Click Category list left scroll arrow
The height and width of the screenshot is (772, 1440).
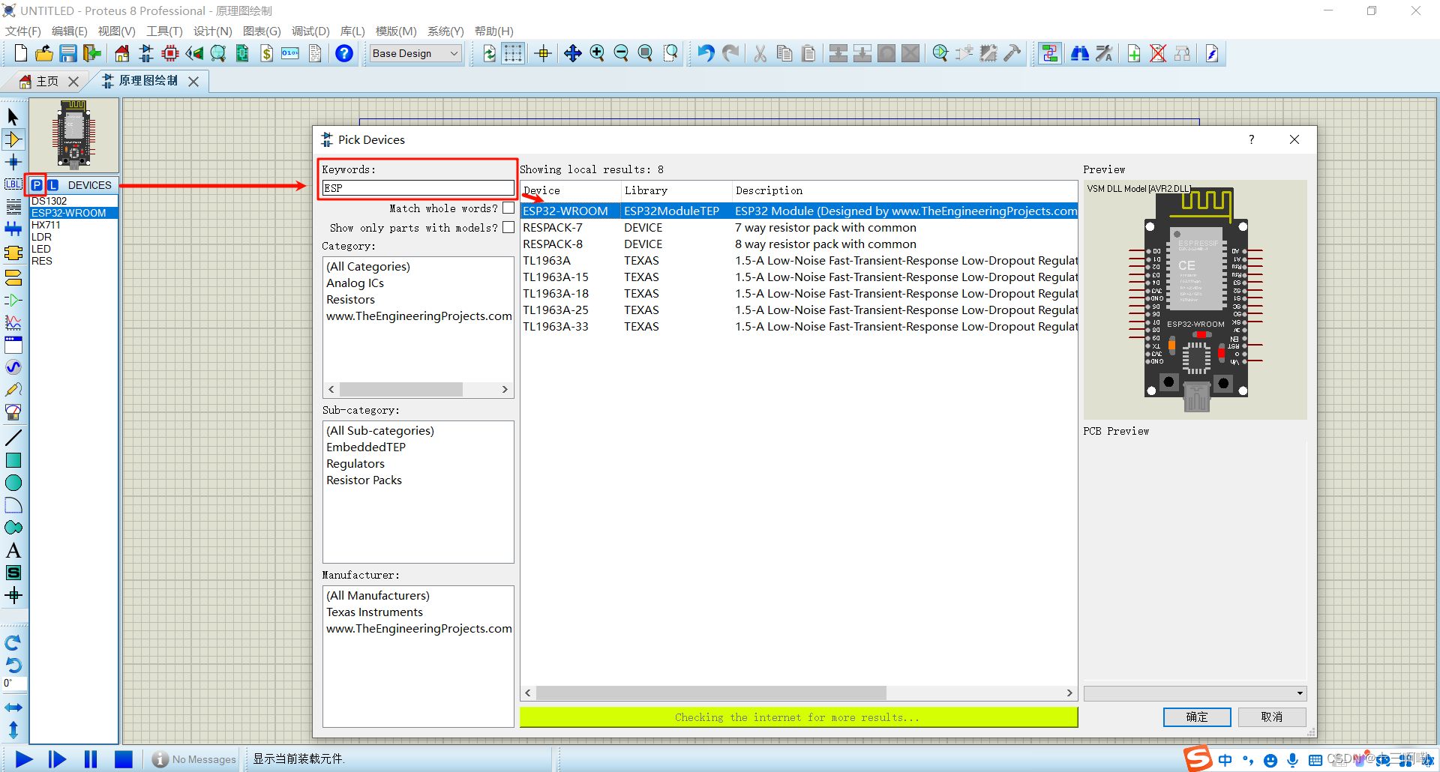[x=331, y=390]
